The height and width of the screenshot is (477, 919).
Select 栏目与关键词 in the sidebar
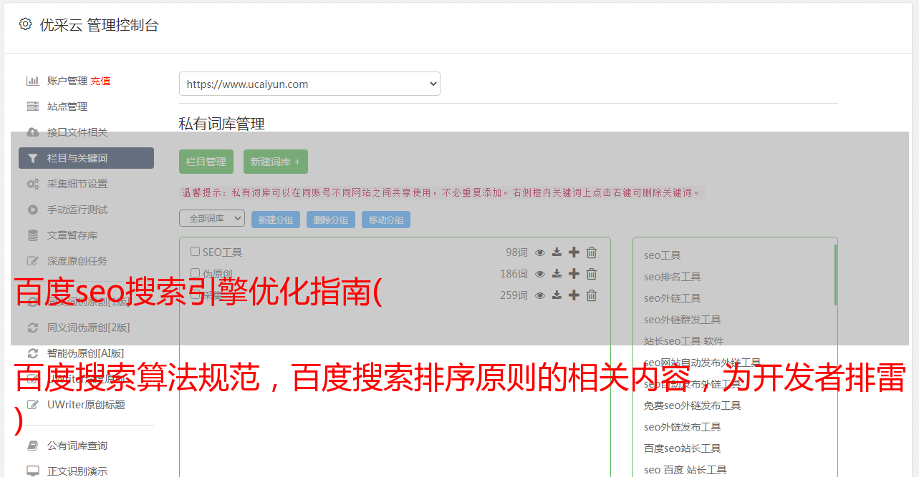(x=86, y=158)
